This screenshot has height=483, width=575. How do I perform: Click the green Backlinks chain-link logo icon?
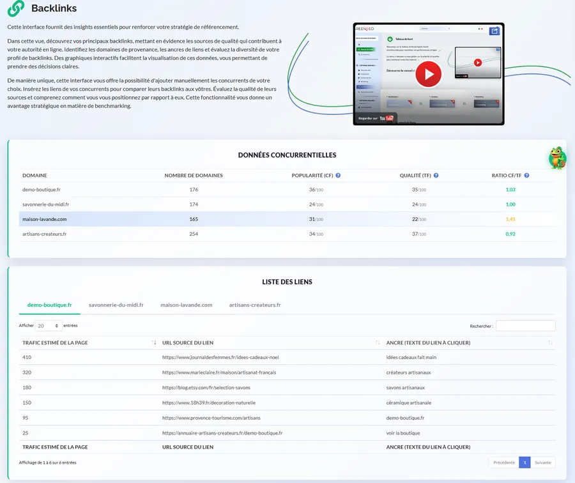pyautogui.click(x=16, y=8)
